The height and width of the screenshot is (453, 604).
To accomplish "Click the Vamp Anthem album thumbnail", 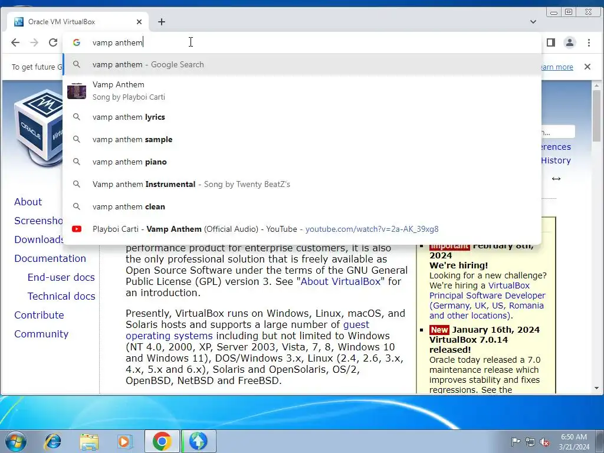I will [77, 90].
